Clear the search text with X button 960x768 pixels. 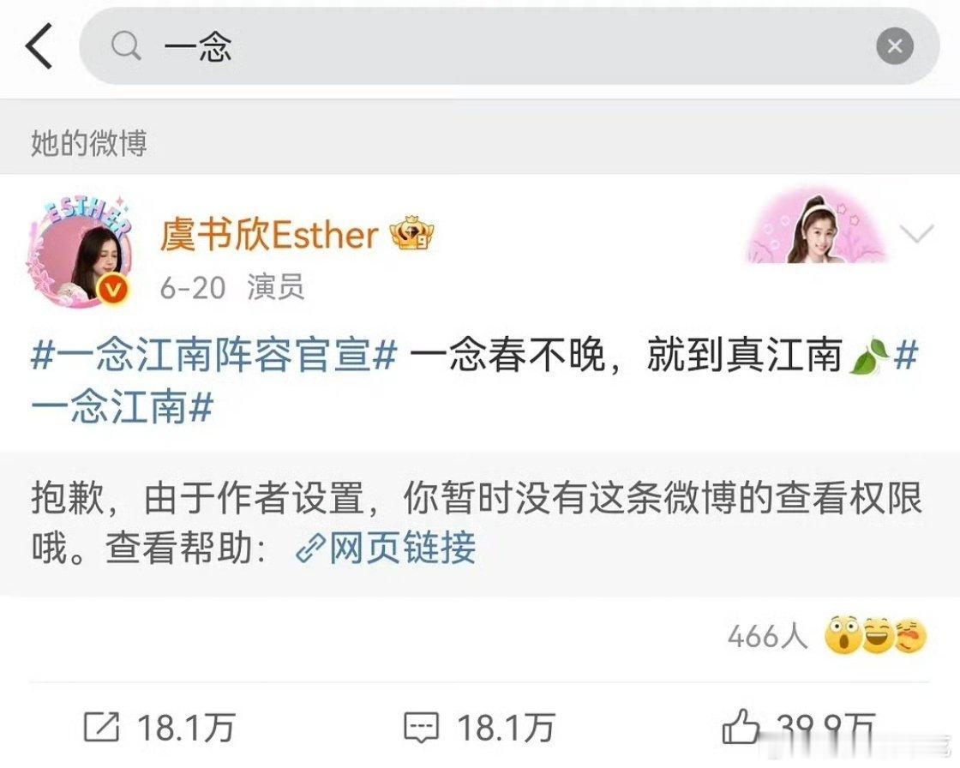click(895, 46)
